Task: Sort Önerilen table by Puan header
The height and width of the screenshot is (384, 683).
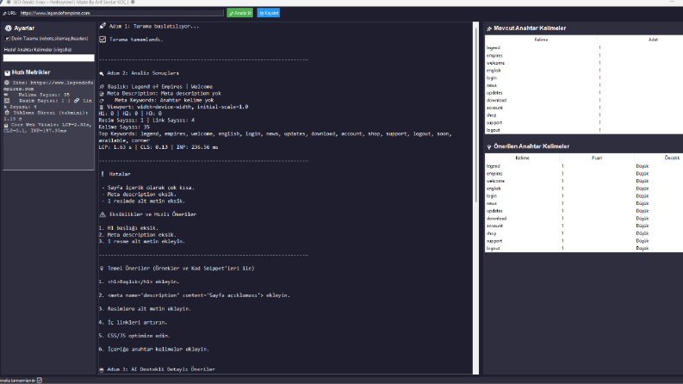Action: click(597, 158)
